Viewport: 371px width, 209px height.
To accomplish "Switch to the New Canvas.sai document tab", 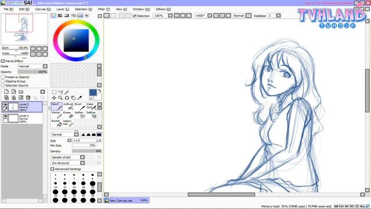I will pyautogui.click(x=126, y=200).
